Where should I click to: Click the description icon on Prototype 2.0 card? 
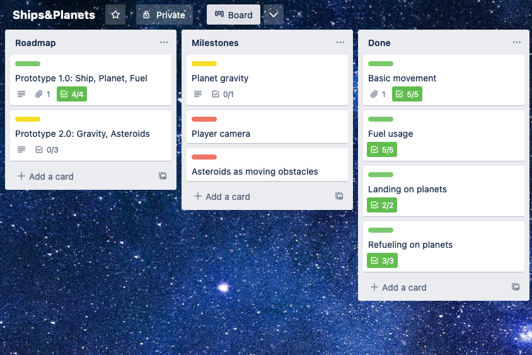click(x=21, y=149)
